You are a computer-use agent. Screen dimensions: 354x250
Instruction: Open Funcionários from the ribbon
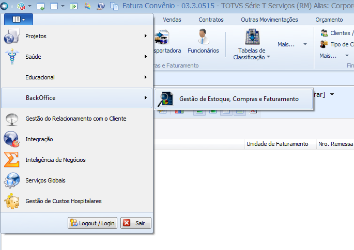pyautogui.click(x=203, y=41)
